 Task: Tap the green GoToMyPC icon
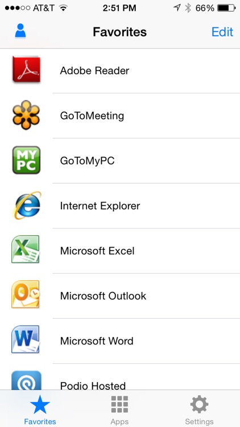[26, 160]
